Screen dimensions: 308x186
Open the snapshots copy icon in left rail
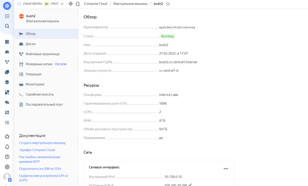click(x=7, y=72)
